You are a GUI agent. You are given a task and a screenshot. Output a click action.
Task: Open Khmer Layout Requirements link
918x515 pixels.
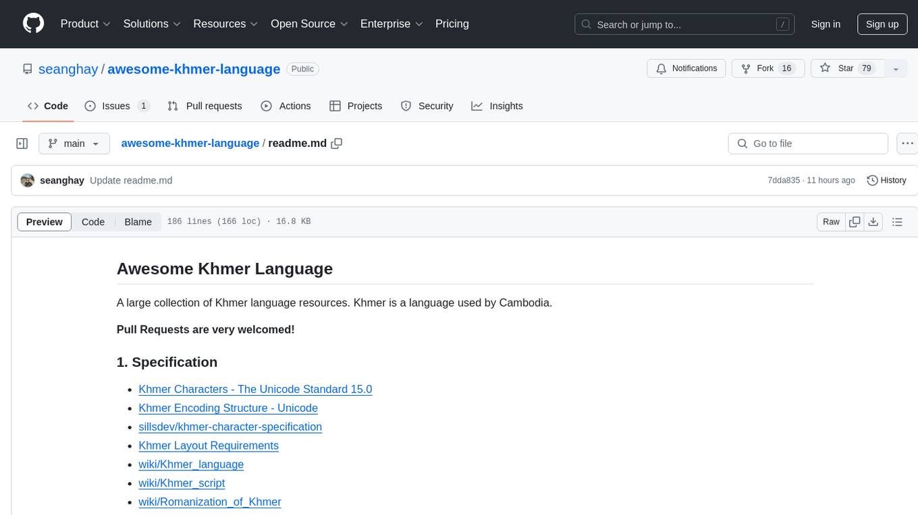[x=209, y=446]
